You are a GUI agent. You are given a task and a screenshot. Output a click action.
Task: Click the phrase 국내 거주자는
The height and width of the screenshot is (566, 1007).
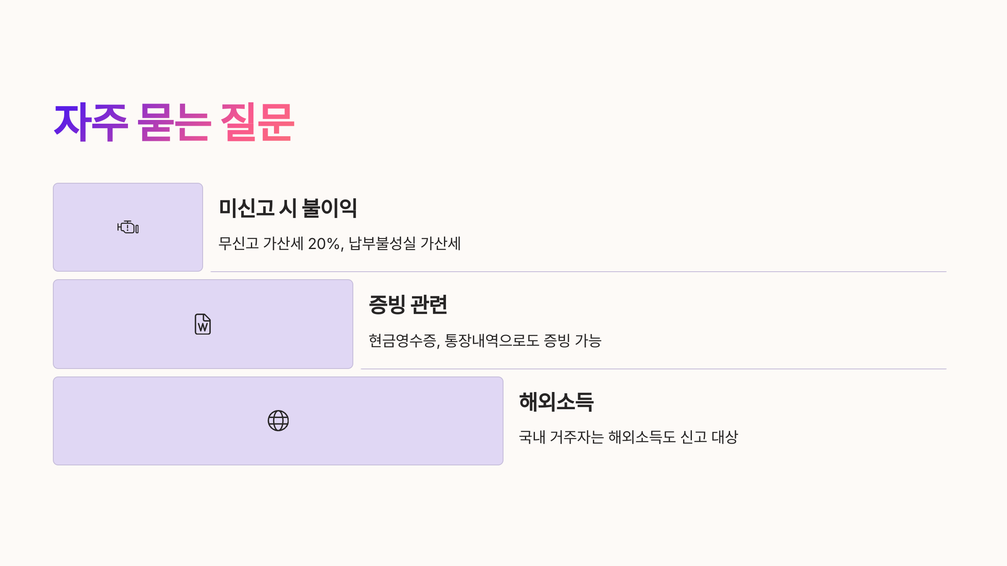pyautogui.click(x=561, y=437)
